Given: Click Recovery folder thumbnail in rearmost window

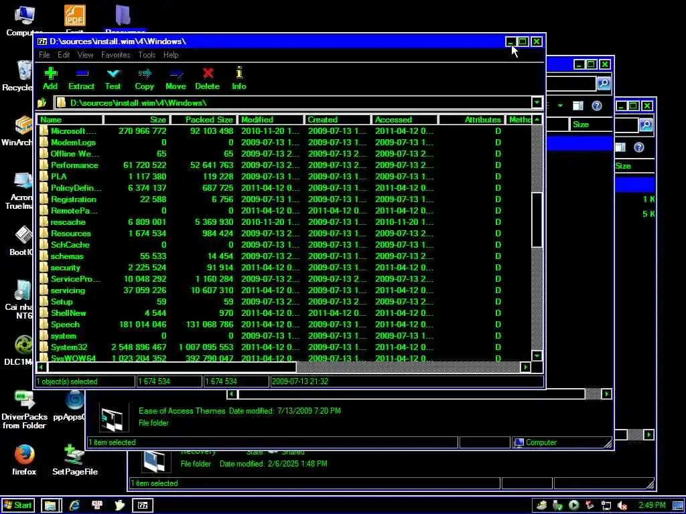Looking at the screenshot, I should (x=155, y=462).
